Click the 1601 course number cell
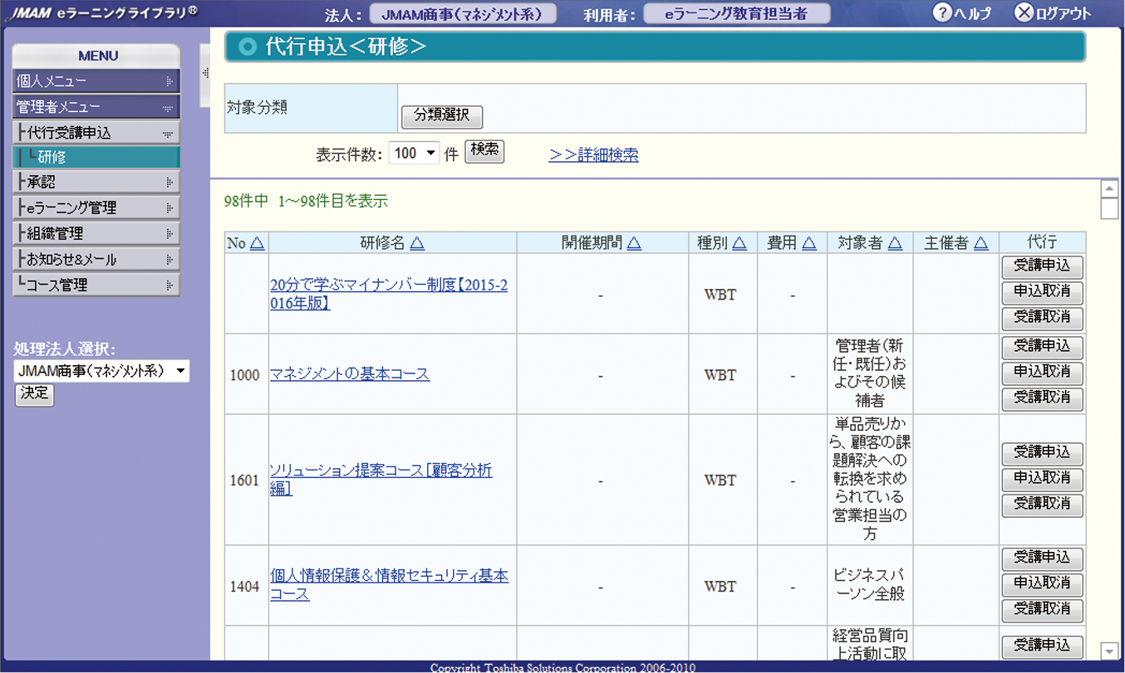 pyautogui.click(x=245, y=480)
